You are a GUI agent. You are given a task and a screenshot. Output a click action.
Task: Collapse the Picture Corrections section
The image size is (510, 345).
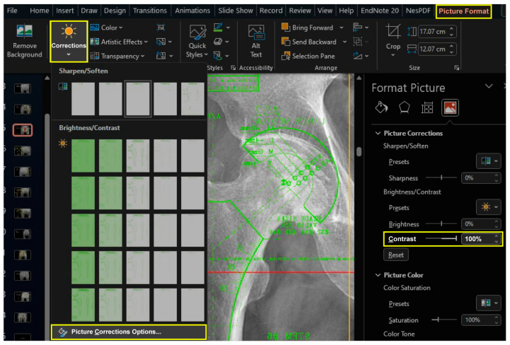tap(378, 134)
